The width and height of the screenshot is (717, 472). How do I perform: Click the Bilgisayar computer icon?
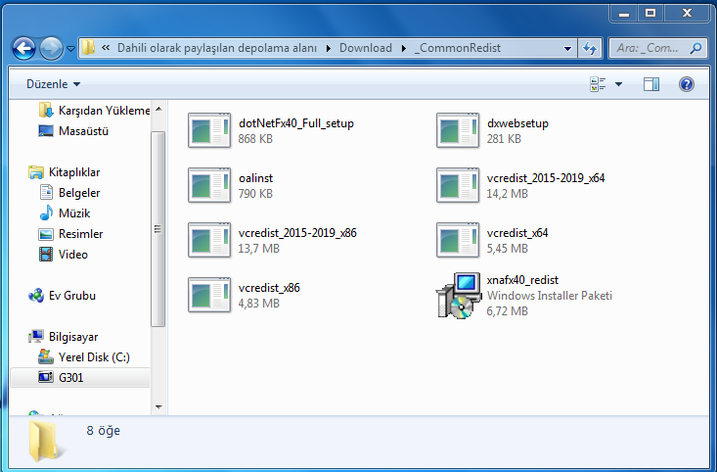tap(35, 337)
